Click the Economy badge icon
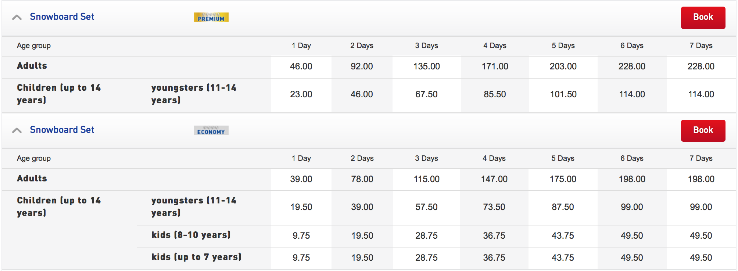 pos(211,130)
